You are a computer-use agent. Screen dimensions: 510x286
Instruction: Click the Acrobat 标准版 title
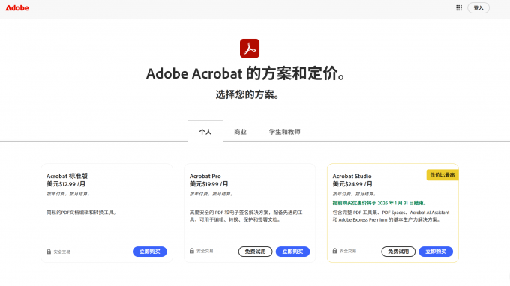click(67, 176)
